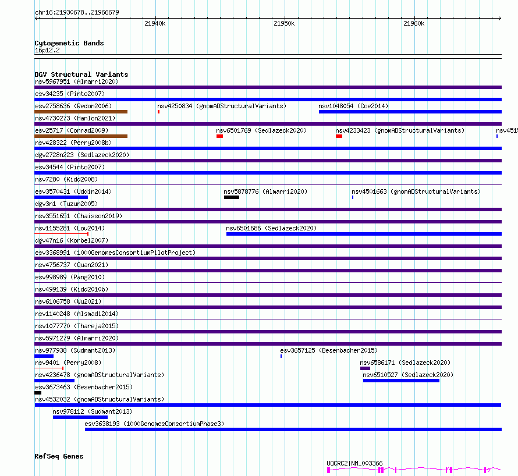Open the nsv4532032 (gnomADStructuralVariants) label
This screenshot has width=518, height=476.
pos(100,399)
